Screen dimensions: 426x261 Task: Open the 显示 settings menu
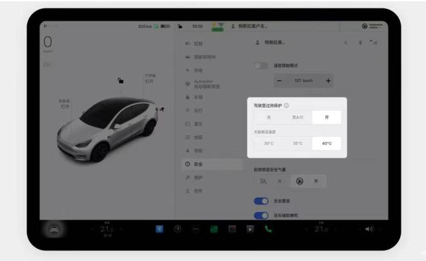click(198, 123)
